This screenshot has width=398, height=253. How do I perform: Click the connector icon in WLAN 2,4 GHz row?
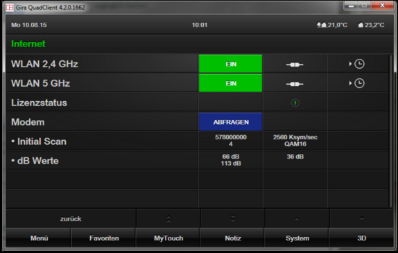295,64
